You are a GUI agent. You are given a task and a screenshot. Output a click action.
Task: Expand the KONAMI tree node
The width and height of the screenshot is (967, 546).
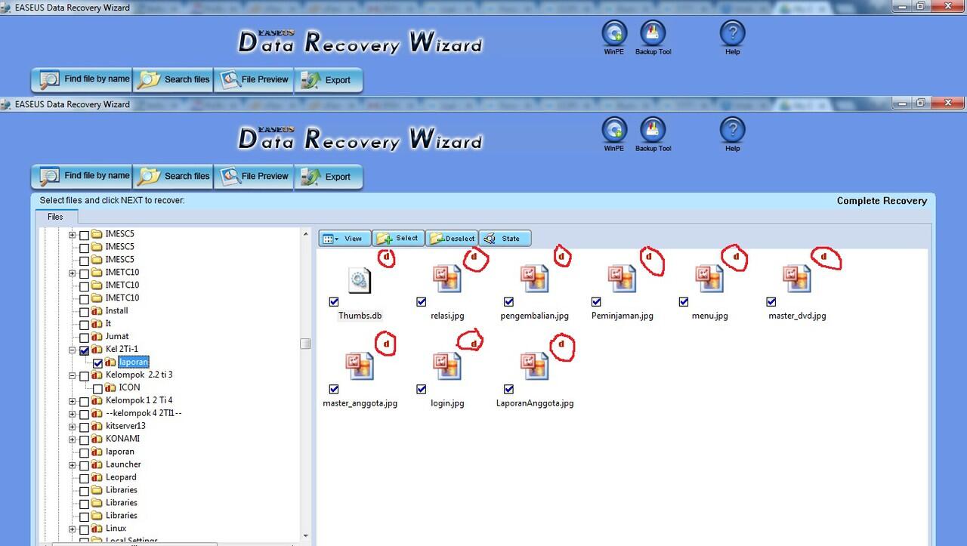pyautogui.click(x=73, y=440)
